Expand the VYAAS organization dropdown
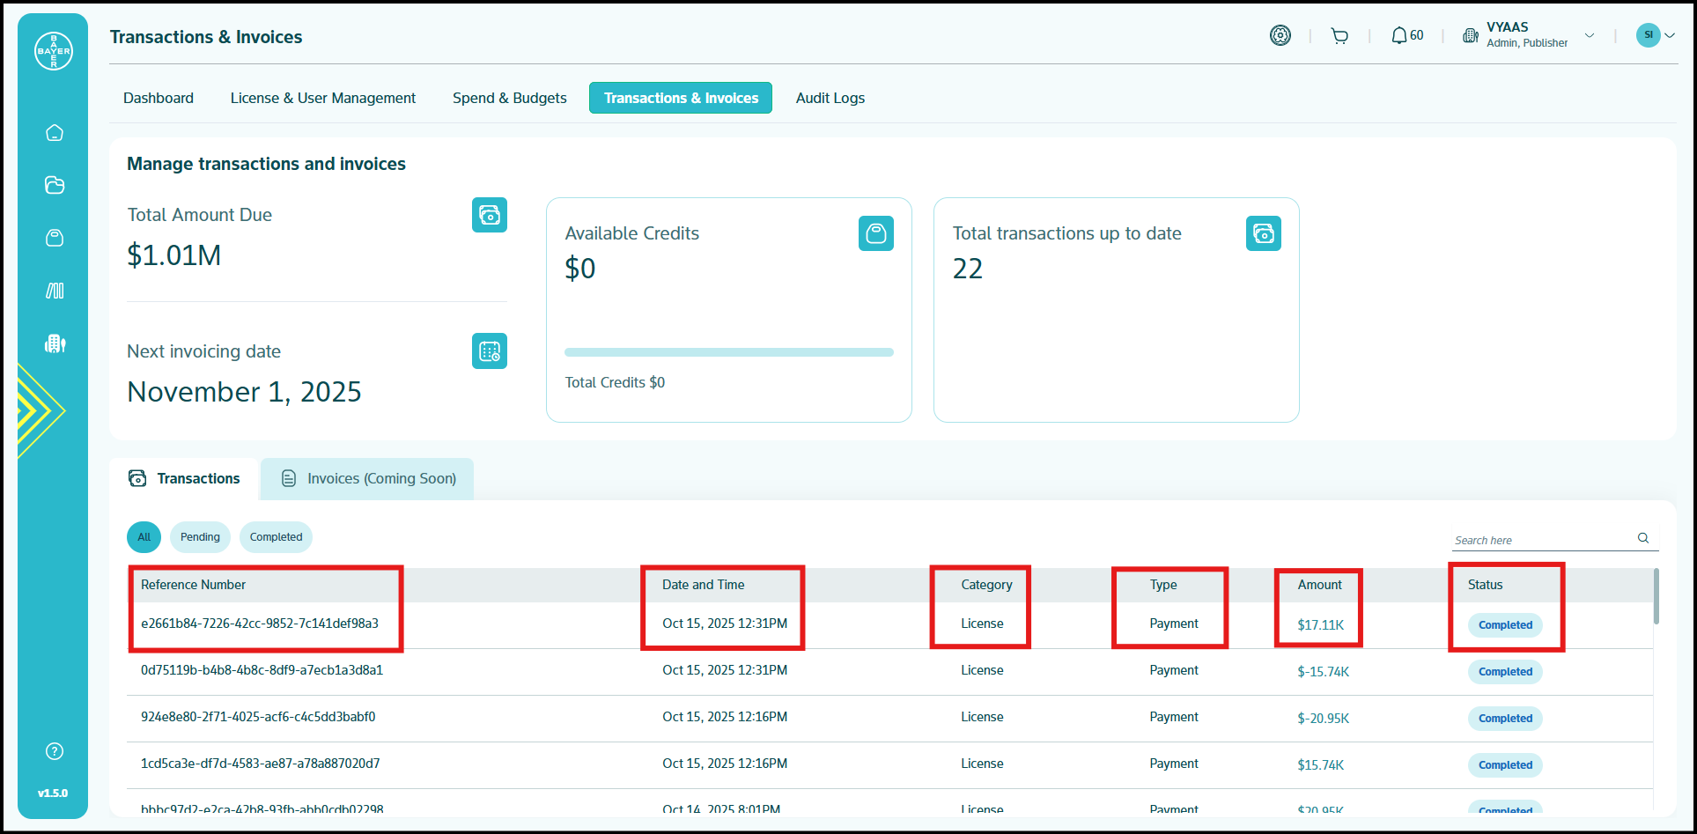The image size is (1697, 834). click(1590, 36)
